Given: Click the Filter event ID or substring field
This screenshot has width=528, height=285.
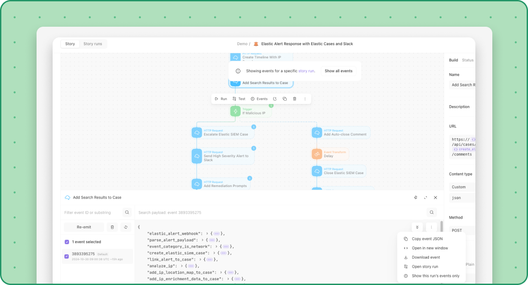Looking at the screenshot, I should tap(93, 212).
